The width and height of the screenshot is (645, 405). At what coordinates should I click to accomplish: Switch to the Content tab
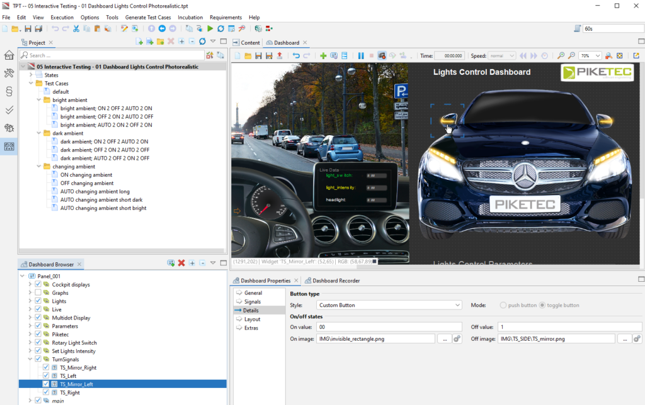pos(246,43)
